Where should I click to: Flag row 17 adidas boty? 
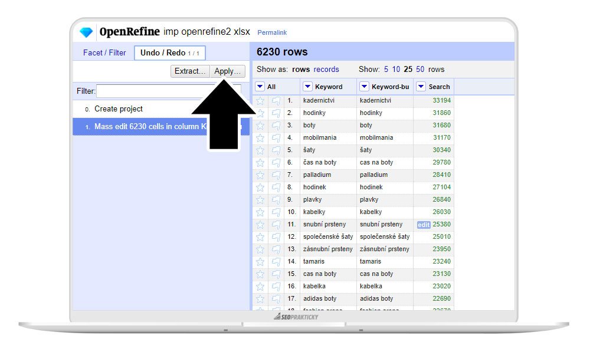coord(276,300)
